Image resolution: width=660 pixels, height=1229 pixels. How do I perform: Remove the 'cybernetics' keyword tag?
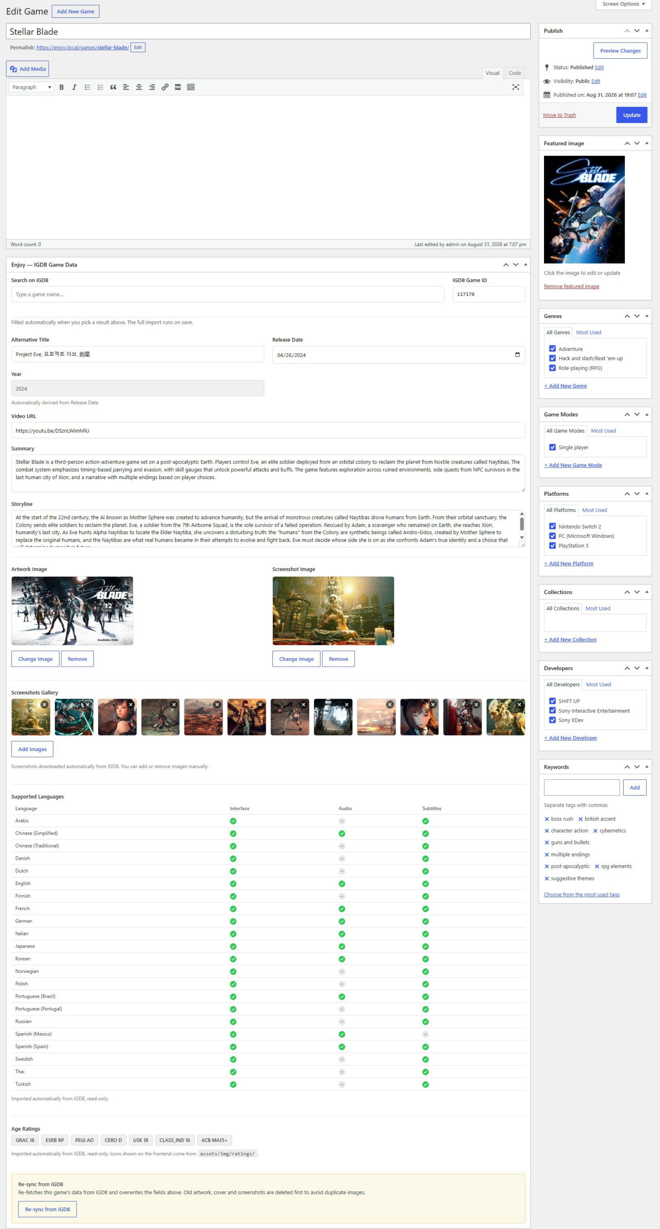coord(595,831)
